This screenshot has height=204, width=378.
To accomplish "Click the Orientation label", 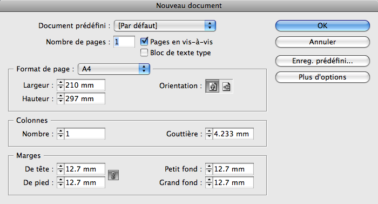I will pyautogui.click(x=180, y=86).
